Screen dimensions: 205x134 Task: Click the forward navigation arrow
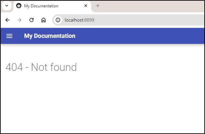pyautogui.click(x=19, y=20)
